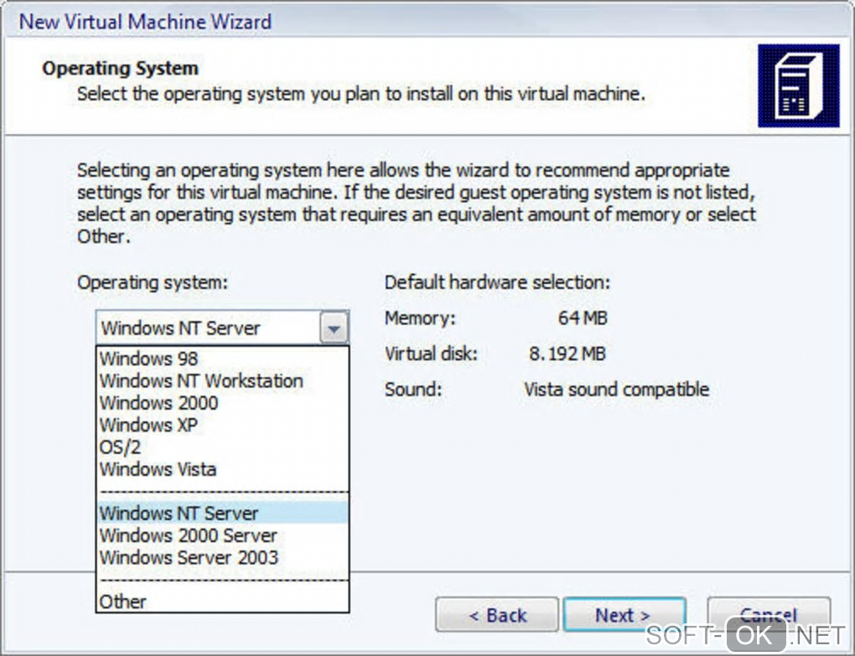This screenshot has width=855, height=656.
Task: Collapse the operating system dropdown arrow
Action: pos(334,328)
